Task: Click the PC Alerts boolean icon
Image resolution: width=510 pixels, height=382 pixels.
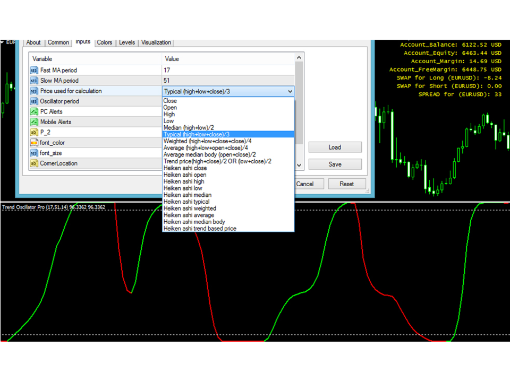Action: [34, 112]
